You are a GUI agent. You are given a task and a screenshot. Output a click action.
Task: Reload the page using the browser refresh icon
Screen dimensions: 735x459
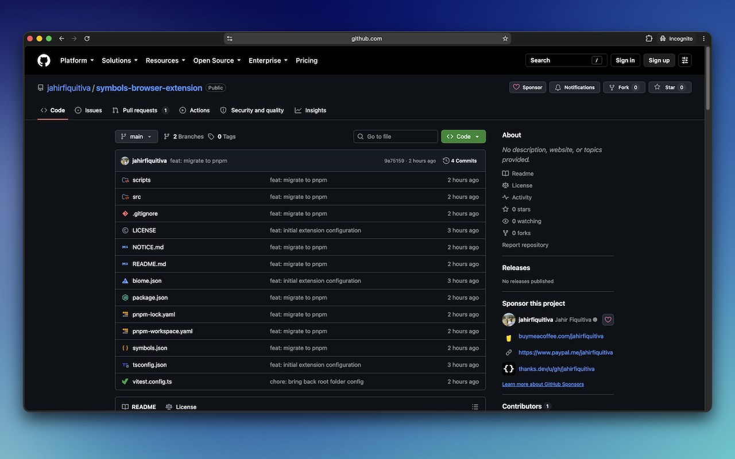87,38
